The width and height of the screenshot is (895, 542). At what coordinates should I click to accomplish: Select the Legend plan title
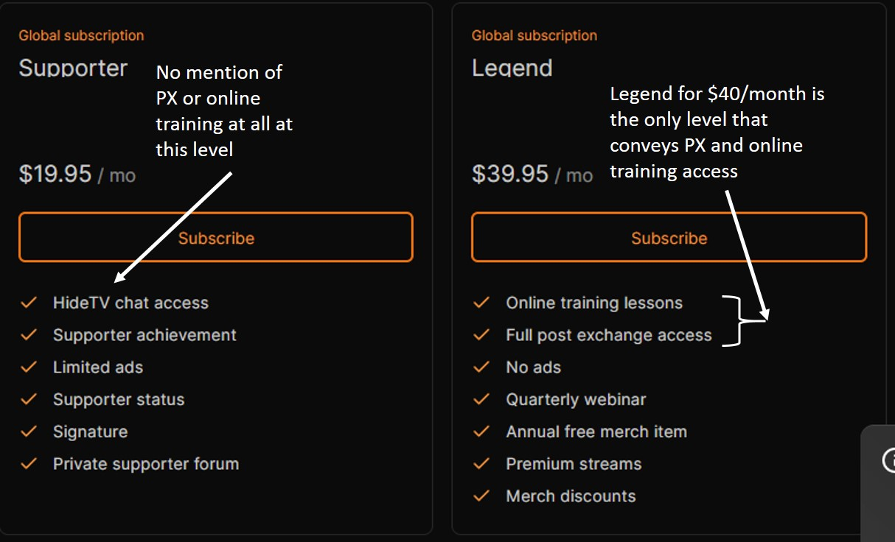(x=512, y=68)
